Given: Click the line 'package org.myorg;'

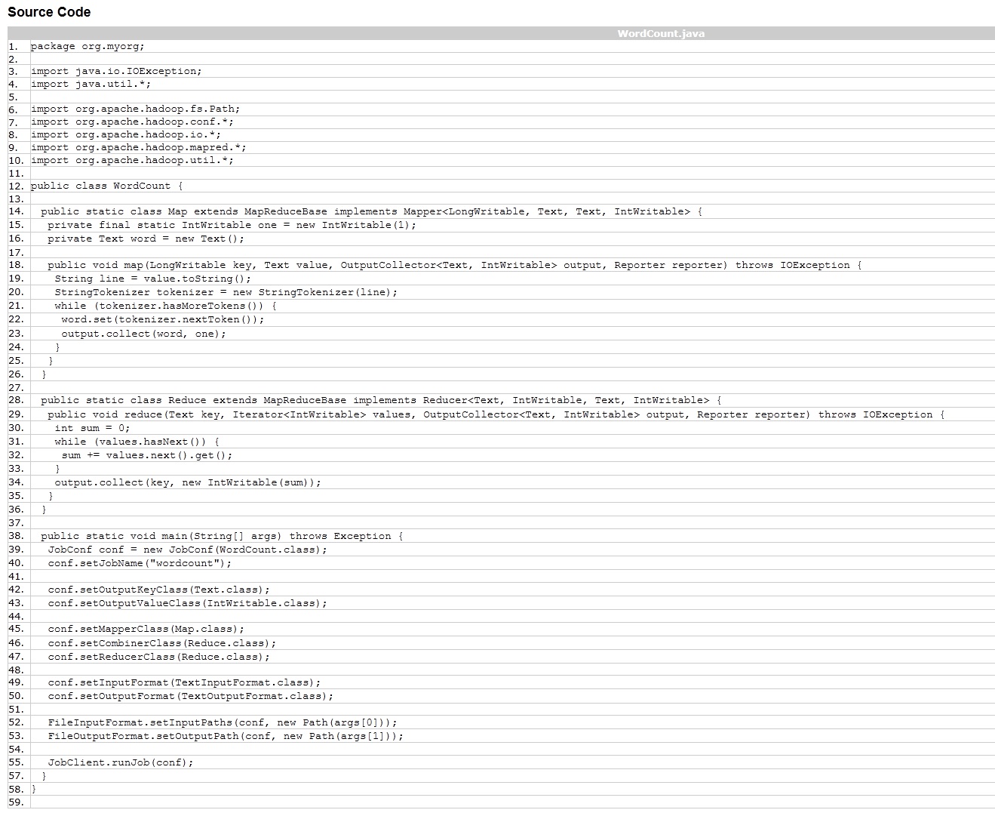Looking at the screenshot, I should click(88, 46).
